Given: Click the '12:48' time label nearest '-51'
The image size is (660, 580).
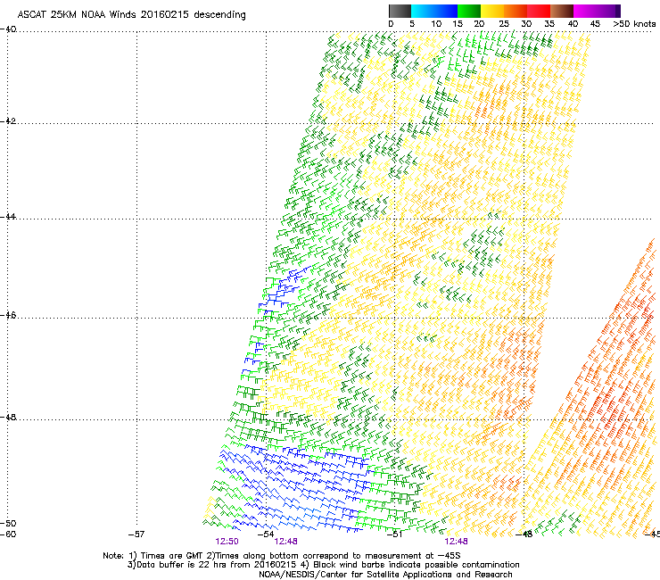Looking at the screenshot, I should coord(456,542).
